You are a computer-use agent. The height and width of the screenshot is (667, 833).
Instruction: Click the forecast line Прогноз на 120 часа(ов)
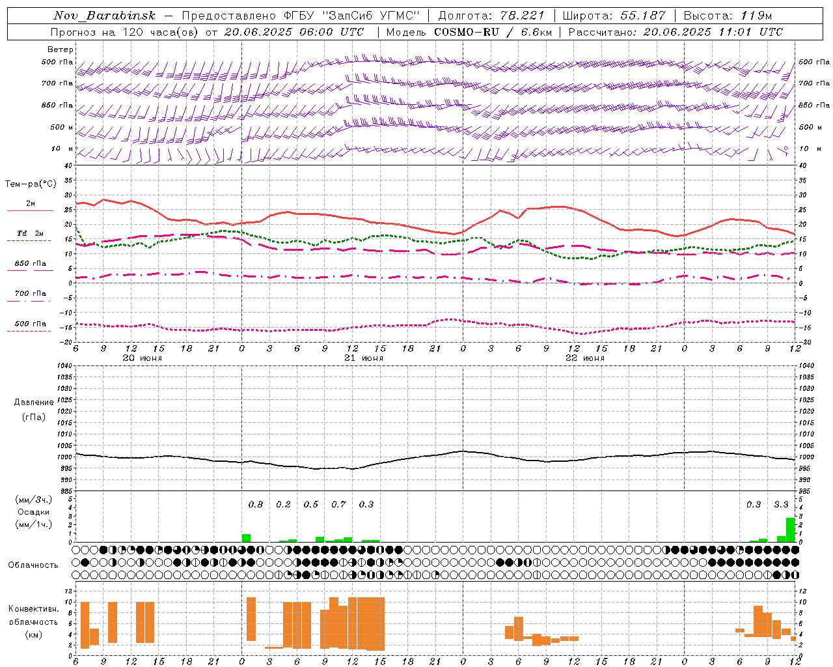coord(125,31)
